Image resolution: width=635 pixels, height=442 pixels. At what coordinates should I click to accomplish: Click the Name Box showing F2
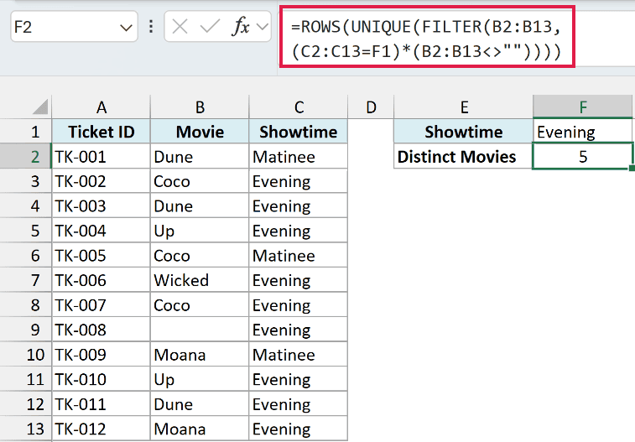point(74,27)
